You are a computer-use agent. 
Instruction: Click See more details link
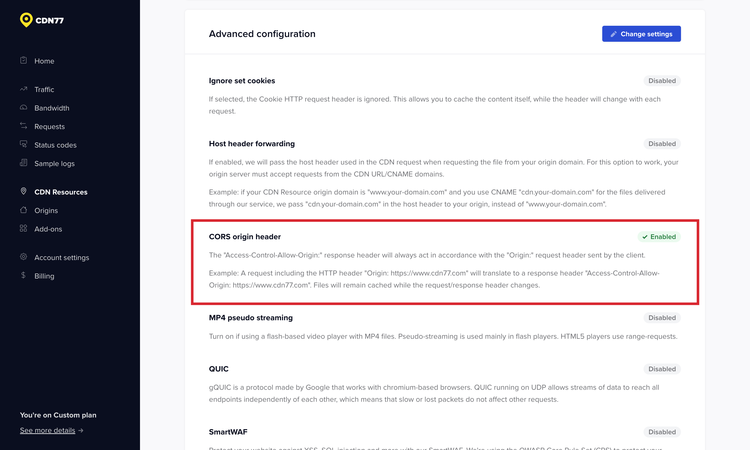point(52,430)
